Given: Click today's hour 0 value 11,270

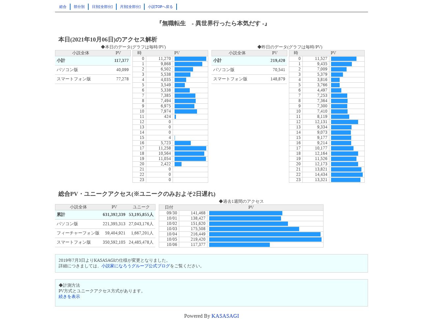Looking at the screenshot, I should tap(165, 59).
